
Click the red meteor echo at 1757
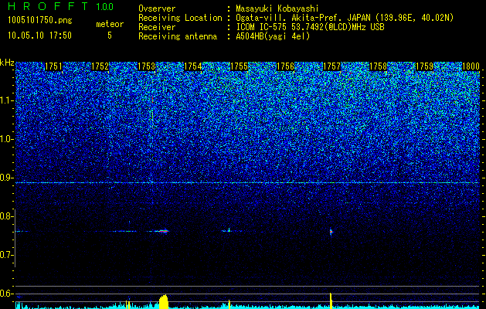(331, 232)
